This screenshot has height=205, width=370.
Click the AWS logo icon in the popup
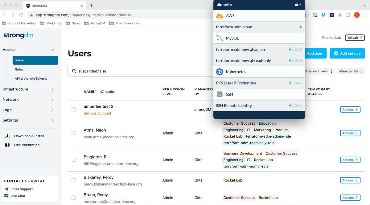click(220, 16)
